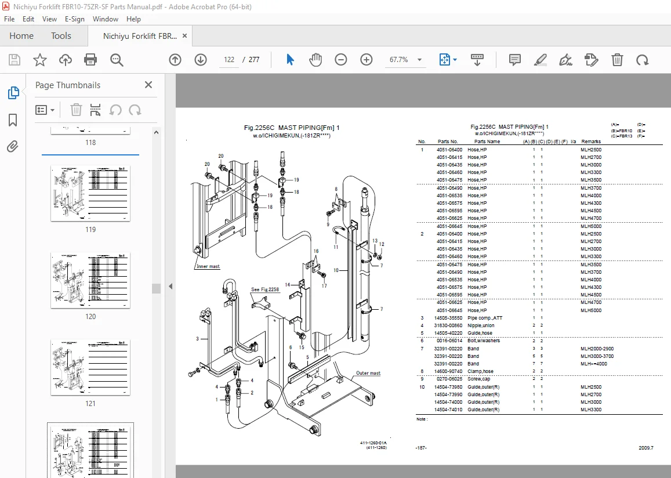Rotate the page clockwise from the toolbar
The height and width of the screenshot is (478, 671).
click(643, 60)
